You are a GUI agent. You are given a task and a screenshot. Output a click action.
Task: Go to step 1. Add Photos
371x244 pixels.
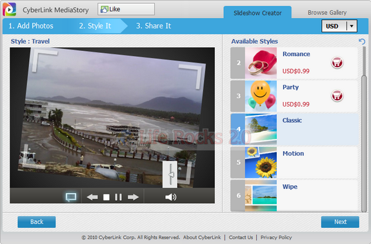pyautogui.click(x=31, y=26)
